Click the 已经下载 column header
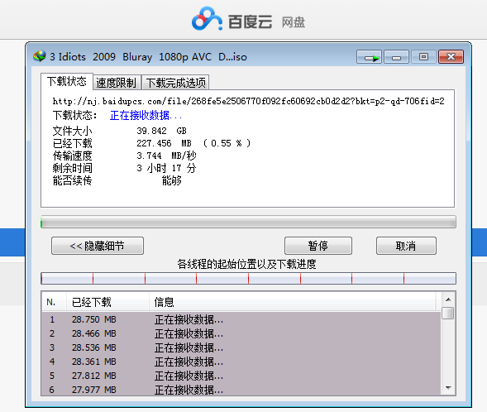Viewport: 487px width, 412px height. point(107,302)
